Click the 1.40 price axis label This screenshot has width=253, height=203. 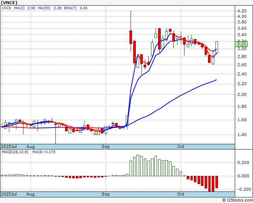(x=242, y=135)
